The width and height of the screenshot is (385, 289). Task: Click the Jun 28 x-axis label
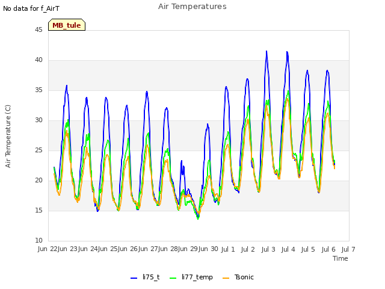coord(168,249)
